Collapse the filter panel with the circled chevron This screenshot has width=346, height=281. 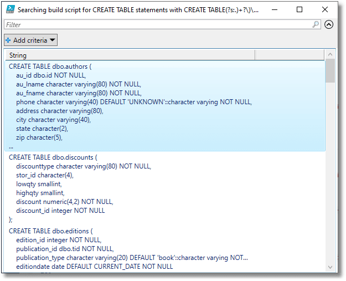pos(329,24)
